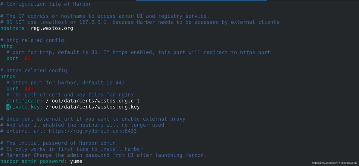Select the https port value 443
Screen dimensions: 359x166
point(29,89)
